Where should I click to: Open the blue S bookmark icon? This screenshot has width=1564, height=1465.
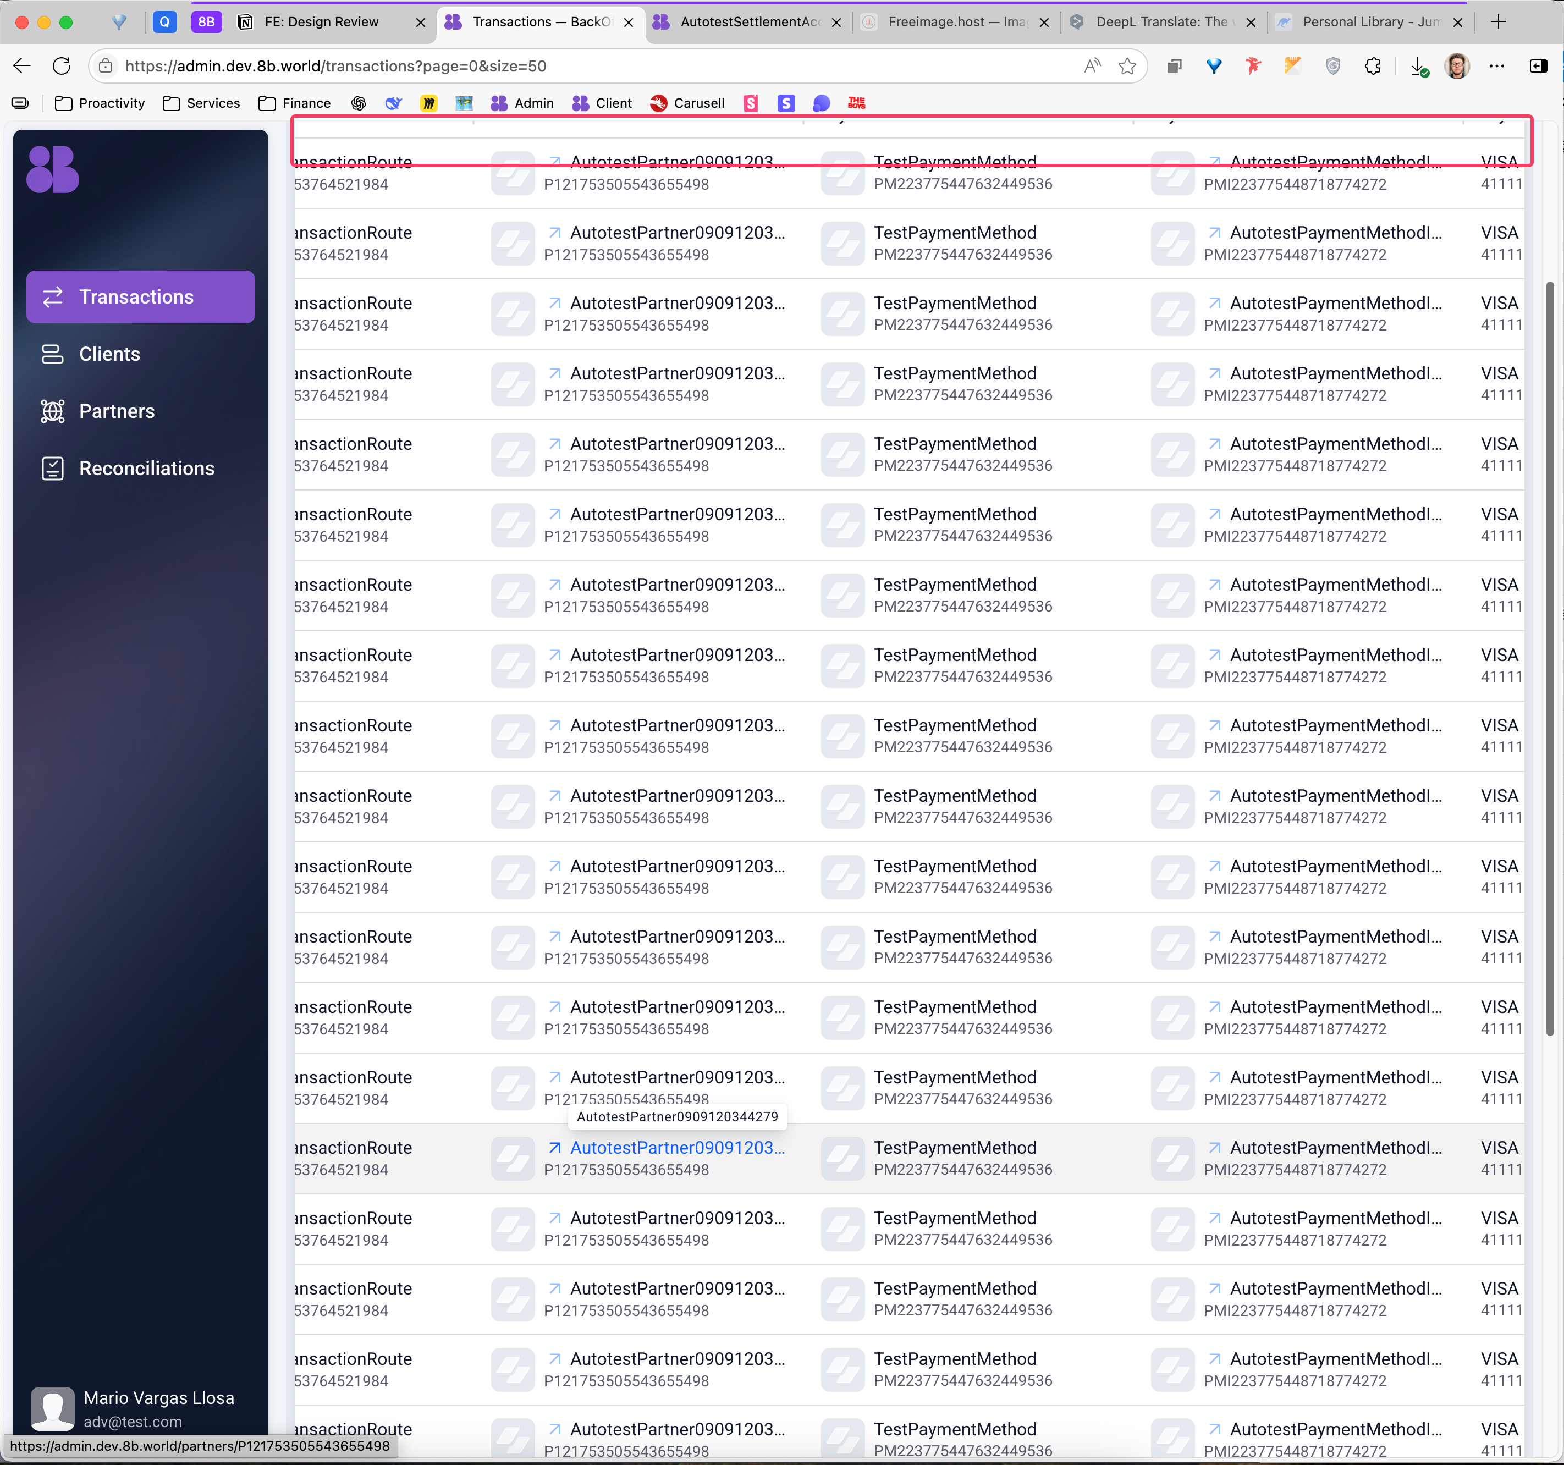[786, 103]
